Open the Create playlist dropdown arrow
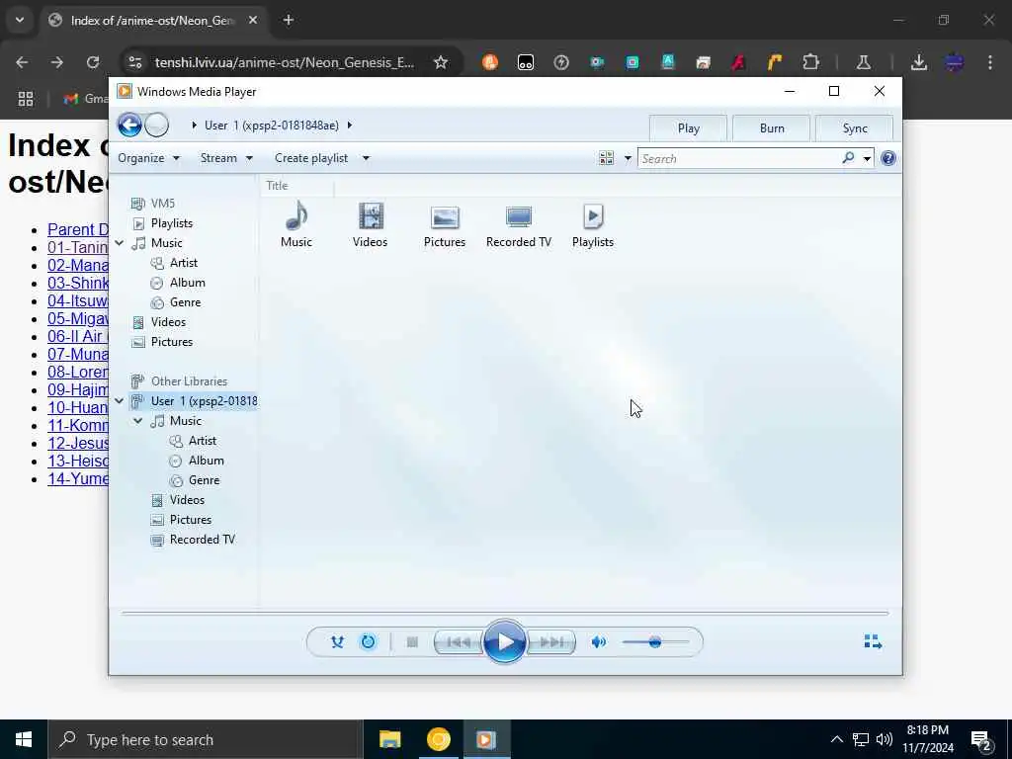The width and height of the screenshot is (1012, 759). (366, 158)
